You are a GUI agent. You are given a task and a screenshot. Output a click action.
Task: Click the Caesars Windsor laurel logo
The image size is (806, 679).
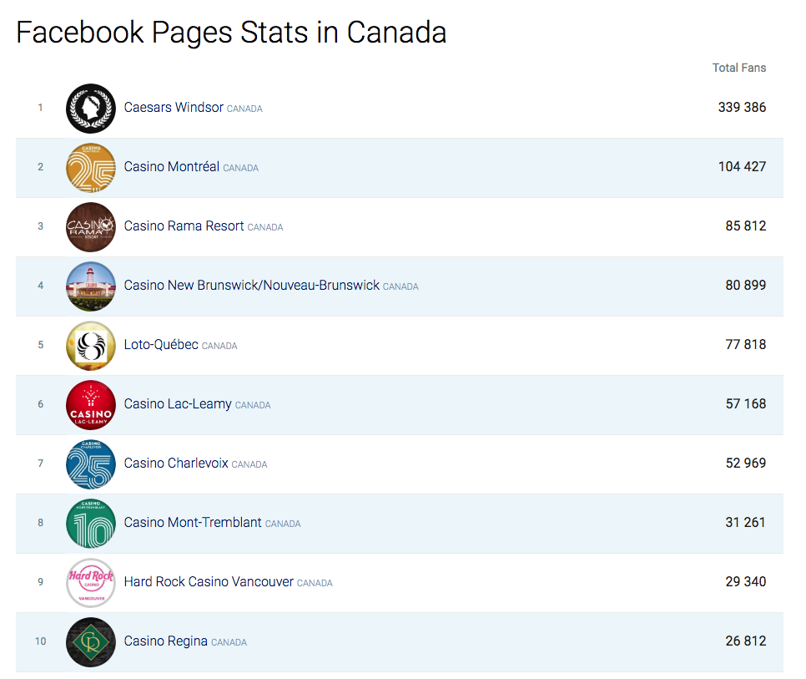(91, 109)
